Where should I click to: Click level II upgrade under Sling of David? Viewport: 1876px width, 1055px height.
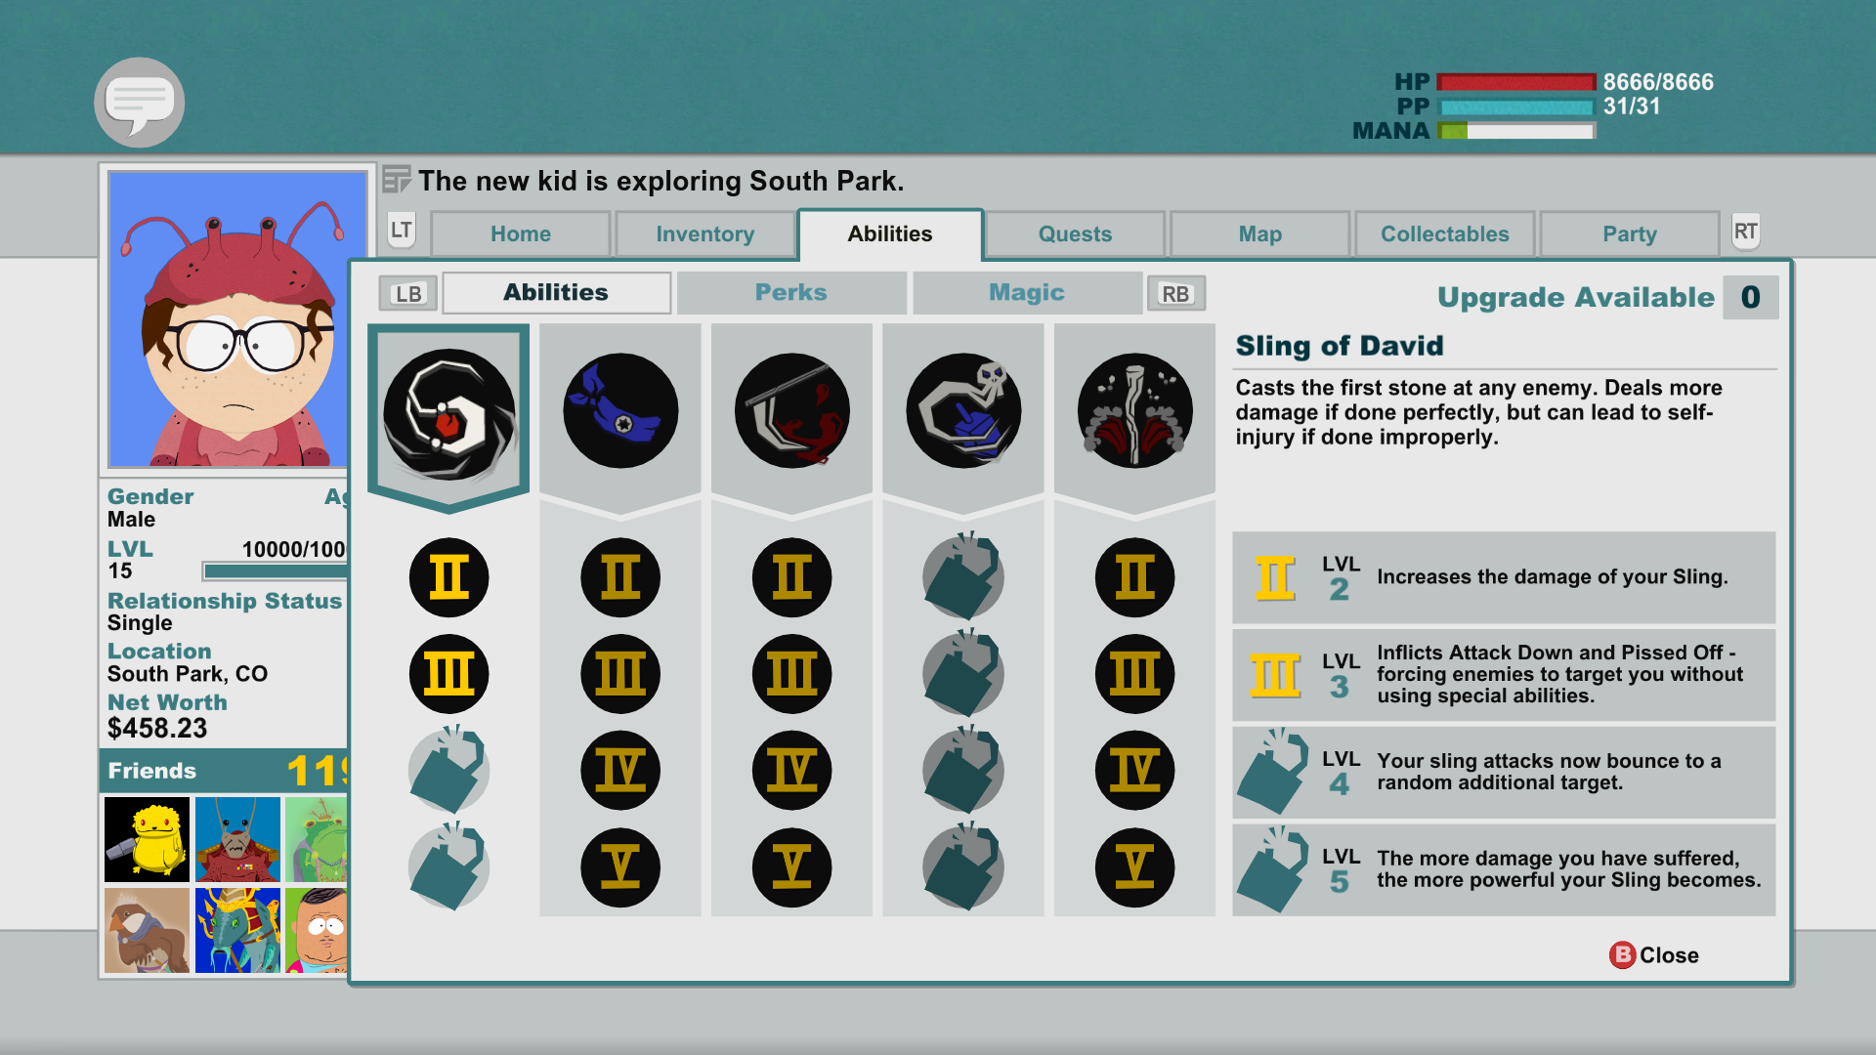tap(448, 577)
